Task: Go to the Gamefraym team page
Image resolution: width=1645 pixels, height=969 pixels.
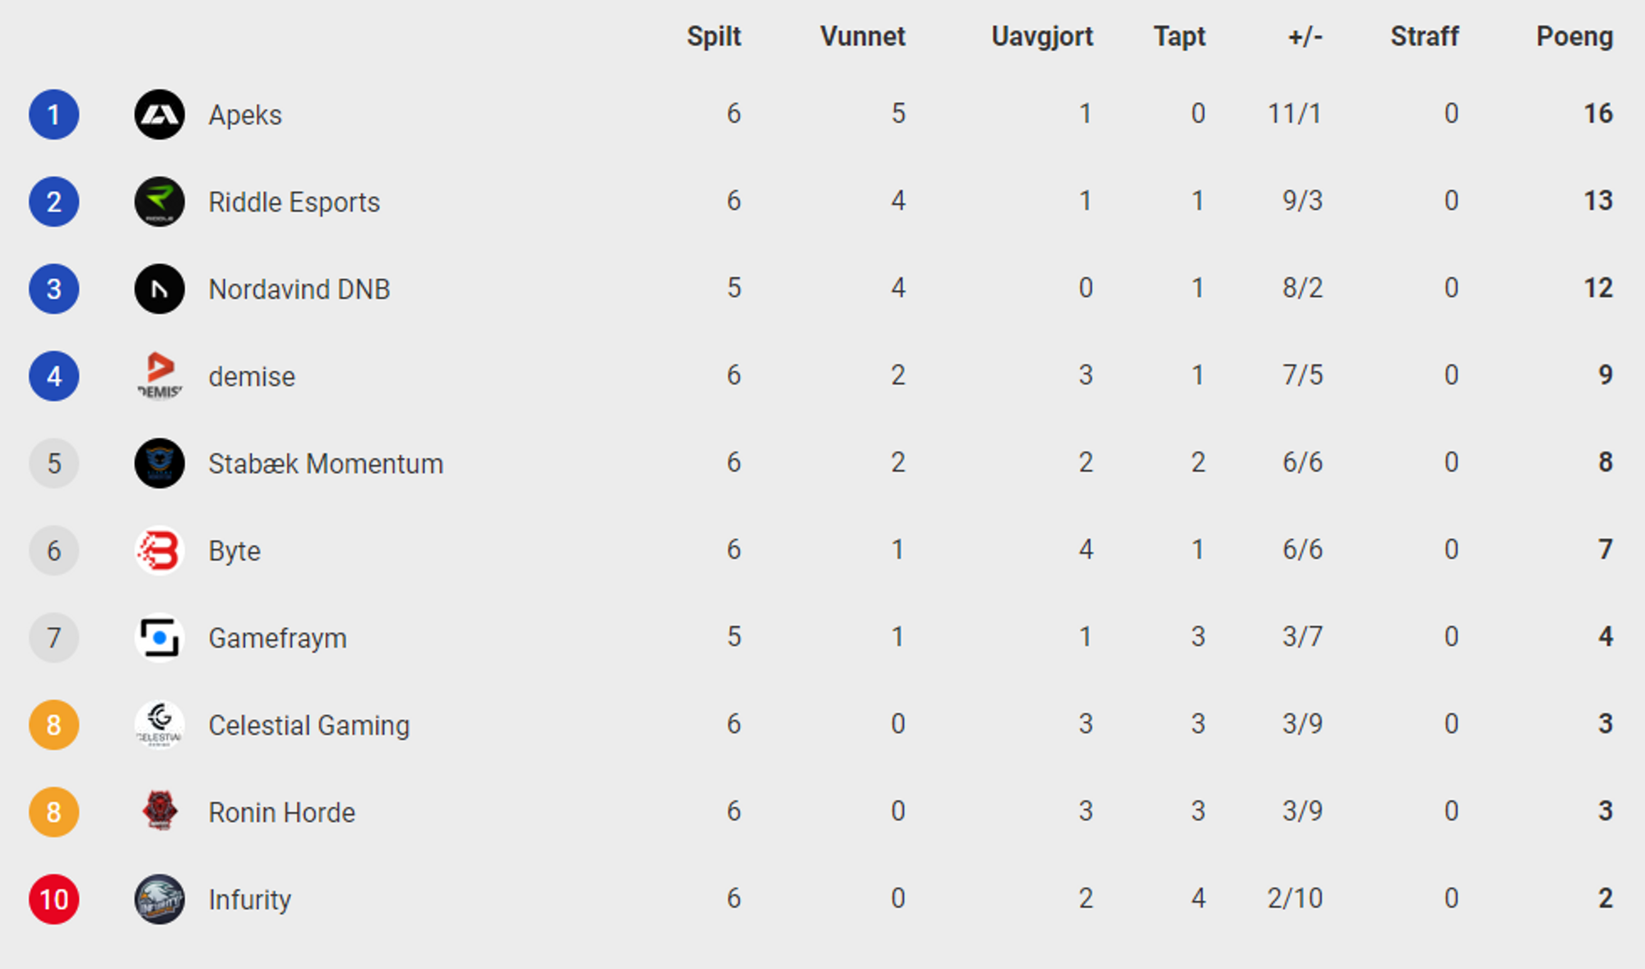Action: click(x=277, y=639)
